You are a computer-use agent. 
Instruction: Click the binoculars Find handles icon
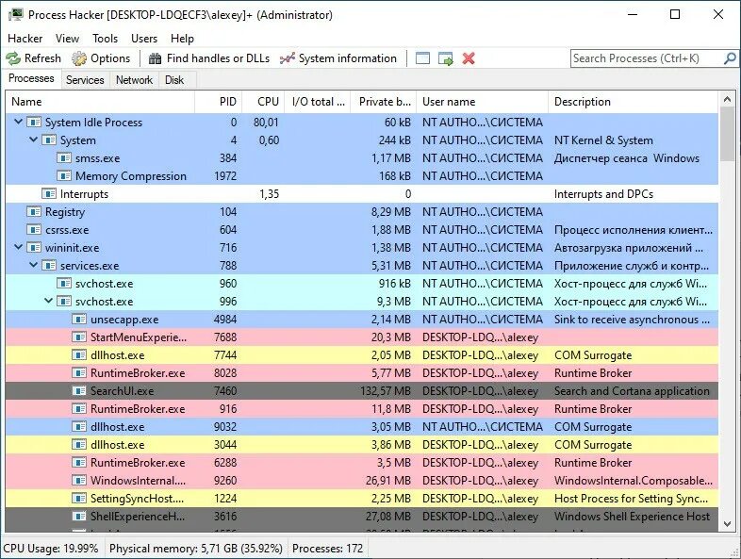click(x=155, y=58)
